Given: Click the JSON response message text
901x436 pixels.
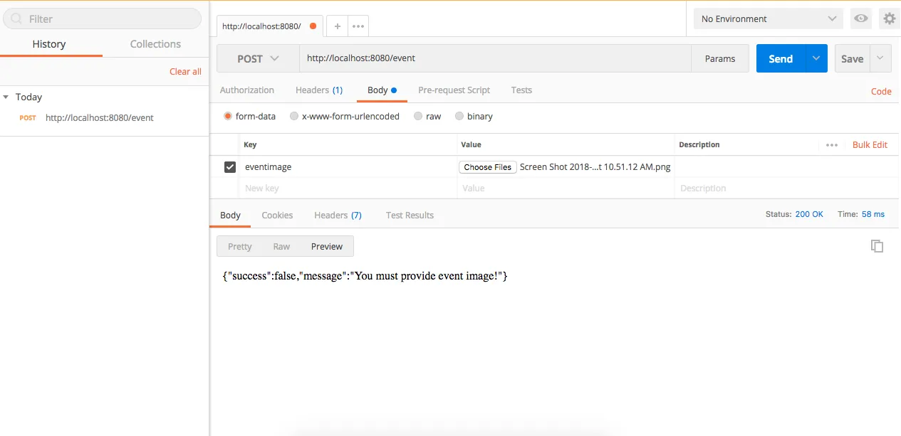Looking at the screenshot, I should click(365, 275).
